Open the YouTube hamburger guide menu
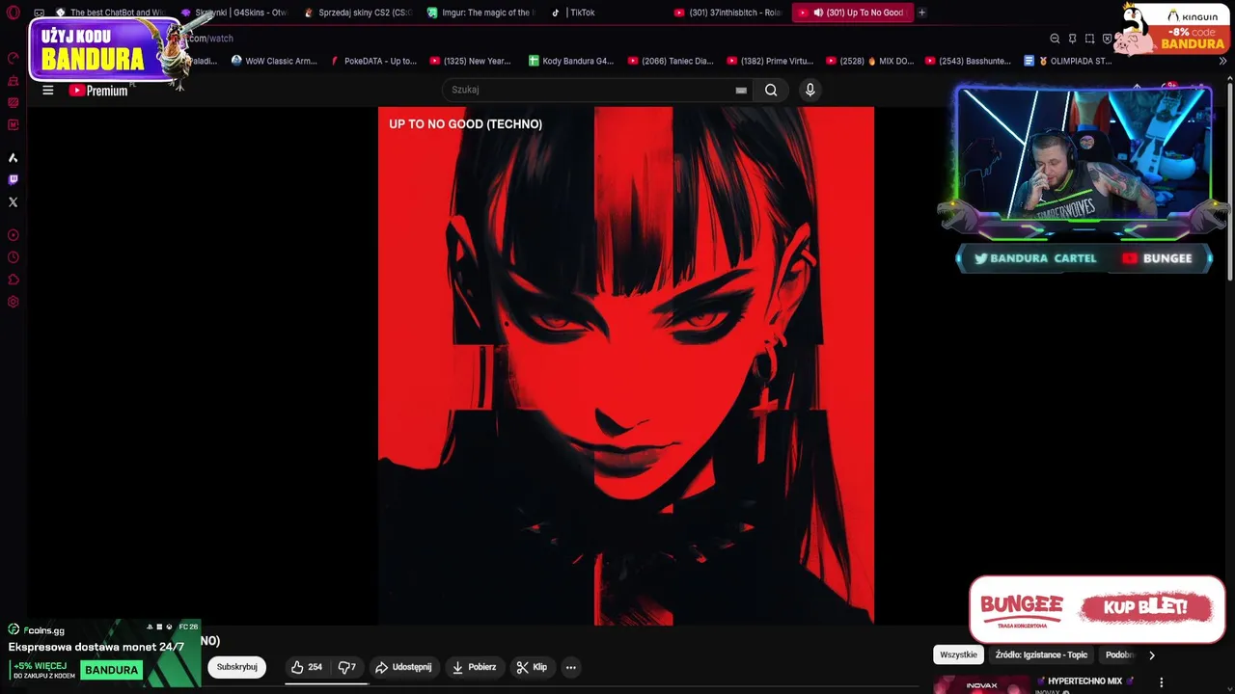Screen dimensions: 1235x694 pos(47,90)
